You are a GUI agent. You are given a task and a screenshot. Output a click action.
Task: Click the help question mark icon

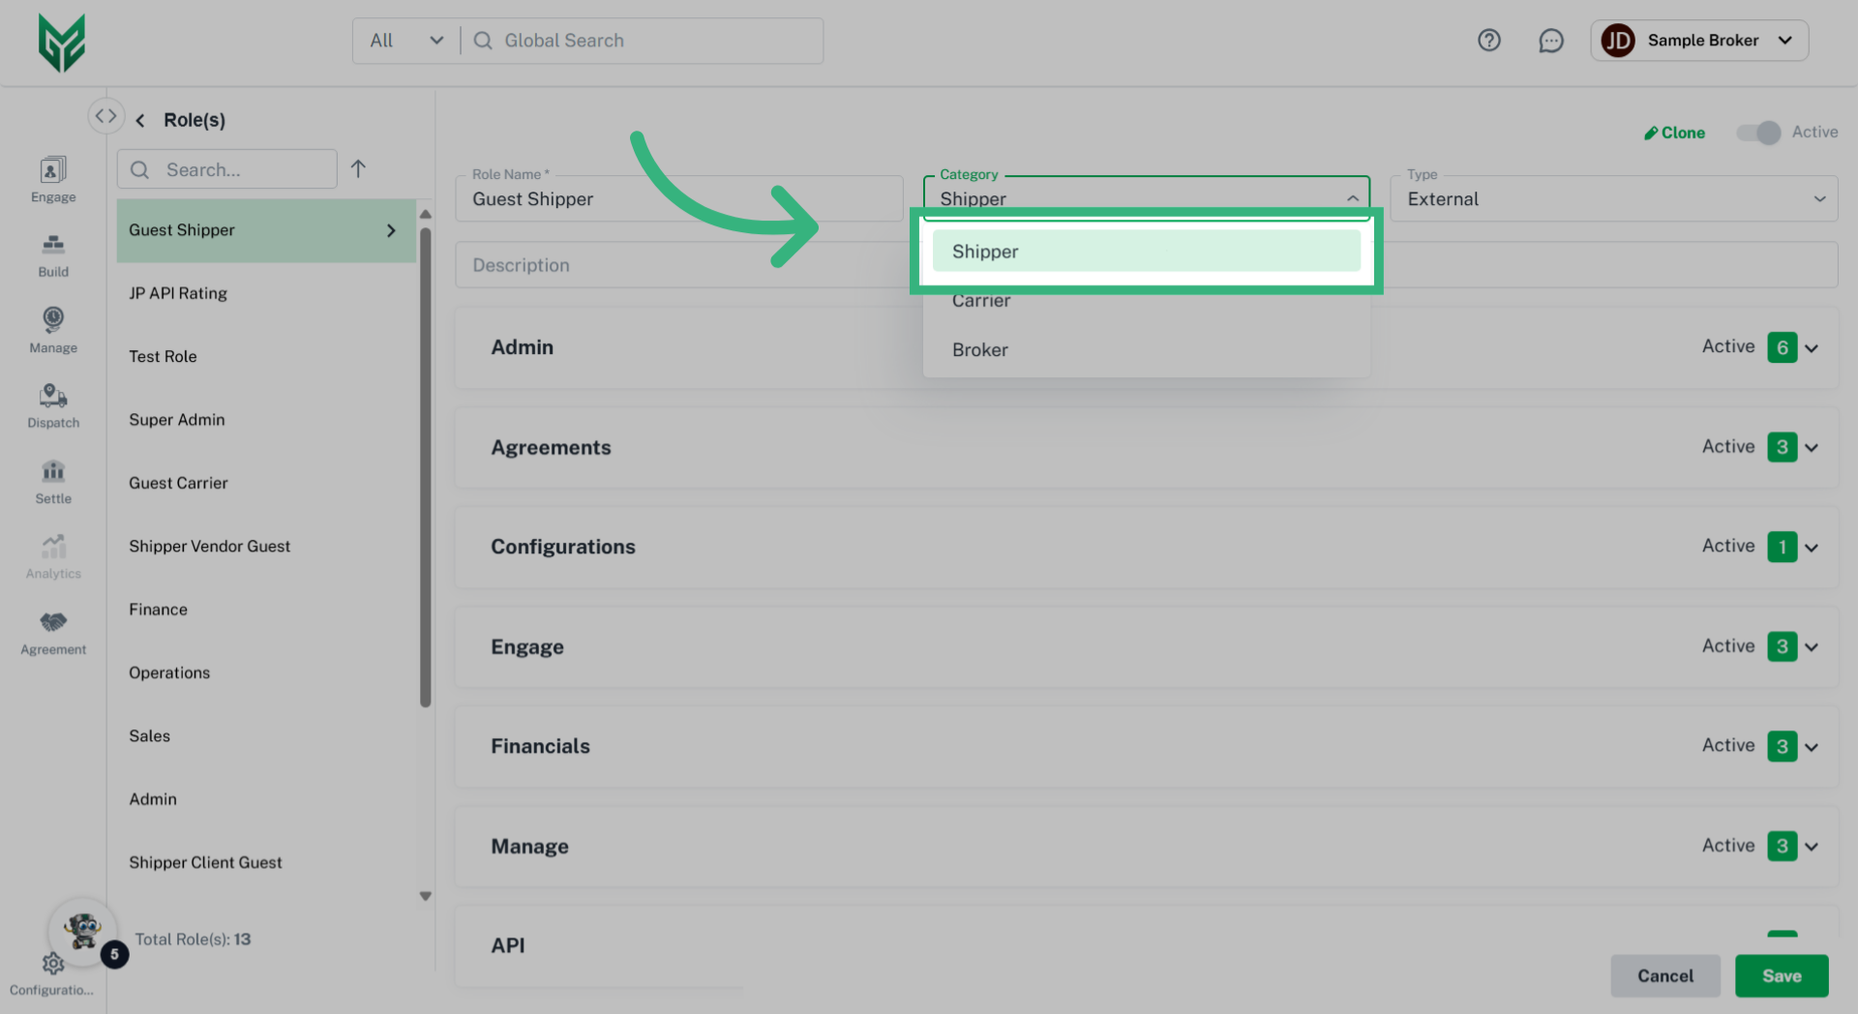(1488, 41)
